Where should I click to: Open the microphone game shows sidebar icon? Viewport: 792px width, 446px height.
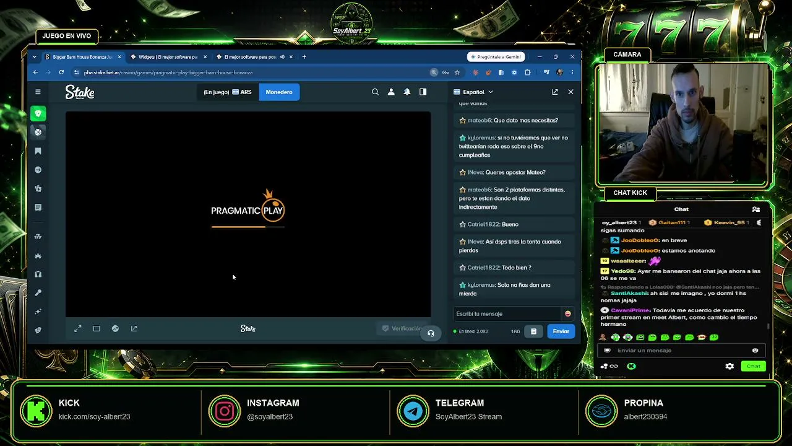38,293
